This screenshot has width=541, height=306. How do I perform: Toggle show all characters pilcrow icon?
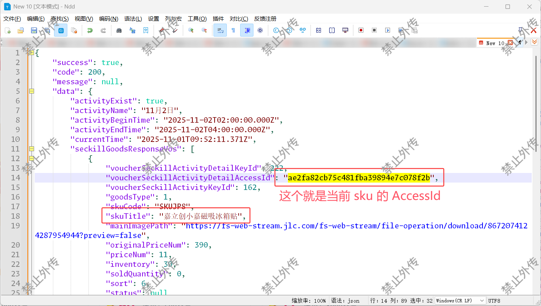coord(233,30)
